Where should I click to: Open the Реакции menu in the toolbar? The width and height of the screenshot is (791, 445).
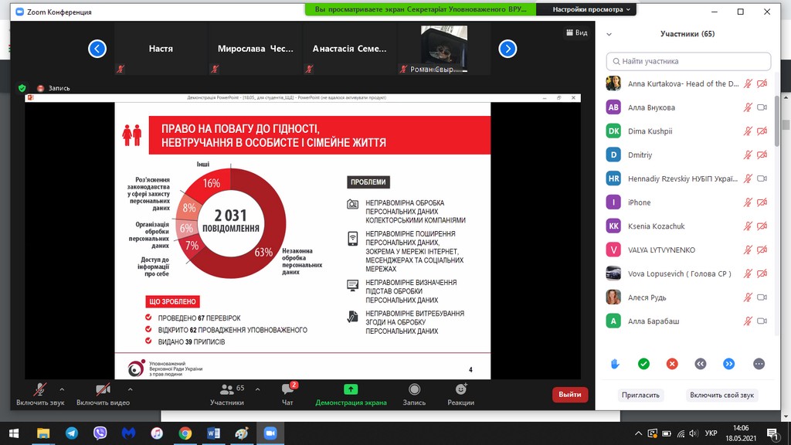point(460,394)
